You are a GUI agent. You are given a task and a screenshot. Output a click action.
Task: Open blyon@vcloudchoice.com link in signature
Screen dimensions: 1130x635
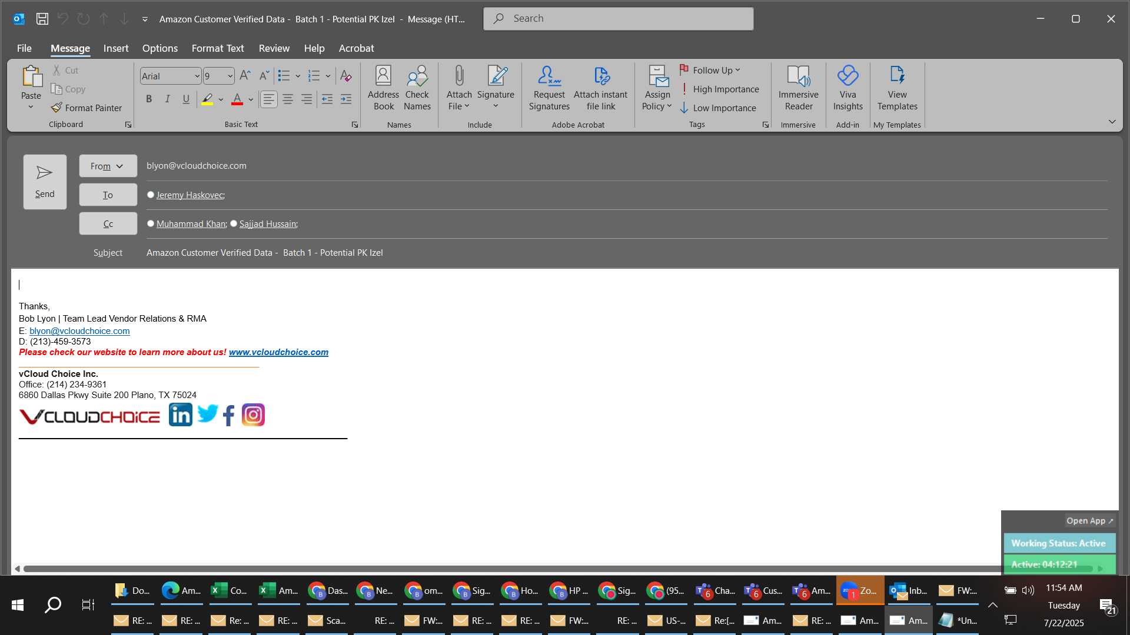pyautogui.click(x=79, y=330)
